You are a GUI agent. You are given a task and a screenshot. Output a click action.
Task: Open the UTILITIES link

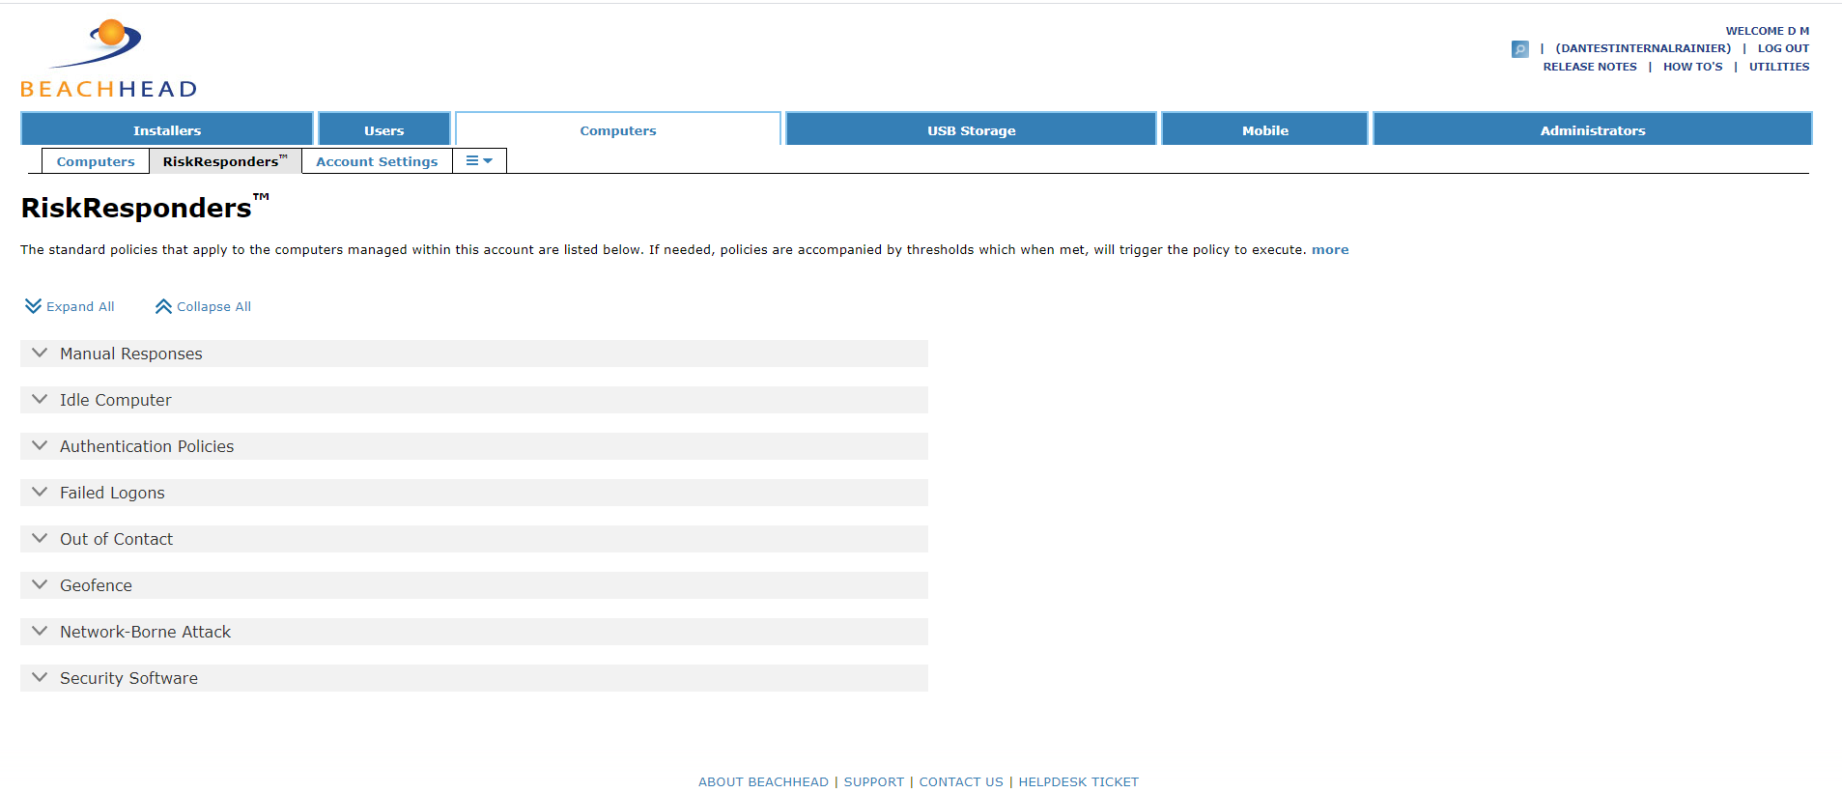click(x=1779, y=67)
